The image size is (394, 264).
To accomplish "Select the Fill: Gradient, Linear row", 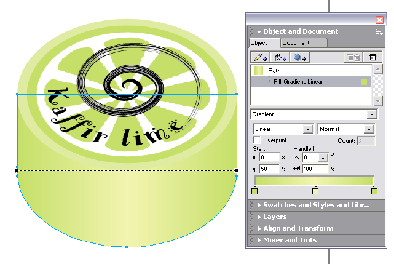I will 311,82.
